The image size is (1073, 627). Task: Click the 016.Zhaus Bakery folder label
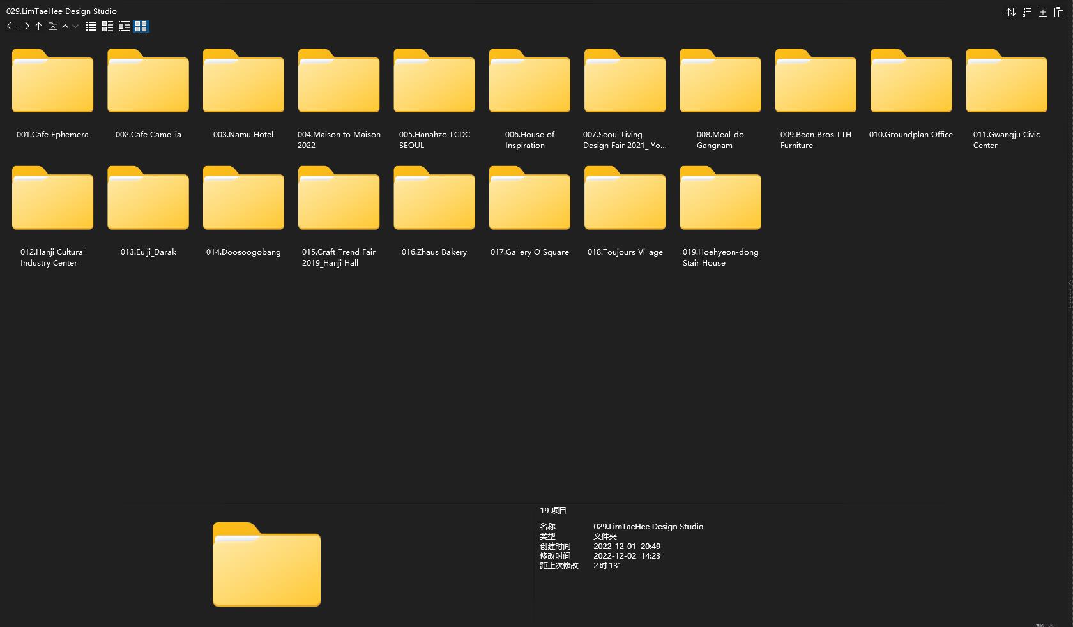click(434, 252)
